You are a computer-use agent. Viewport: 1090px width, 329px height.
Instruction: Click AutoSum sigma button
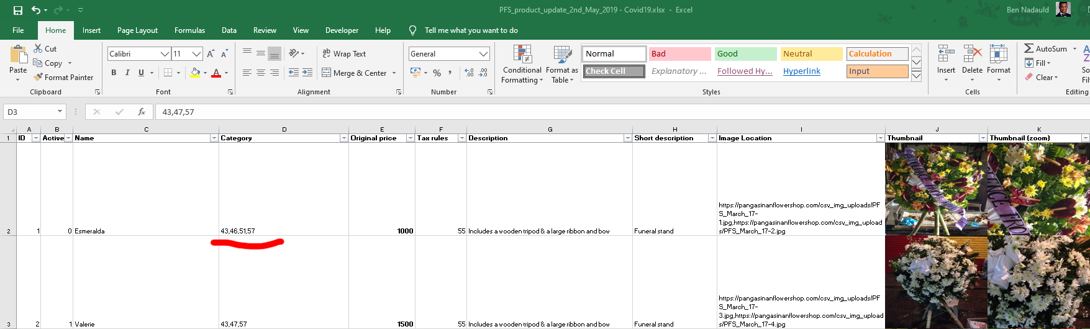1045,48
